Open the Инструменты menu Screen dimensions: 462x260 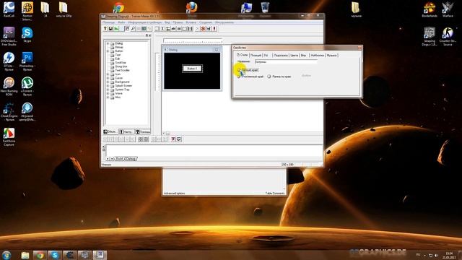[225, 22]
